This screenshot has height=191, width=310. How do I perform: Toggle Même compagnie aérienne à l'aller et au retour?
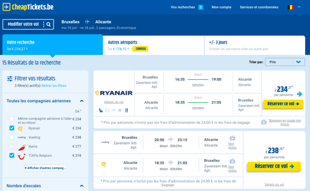pos(12,119)
